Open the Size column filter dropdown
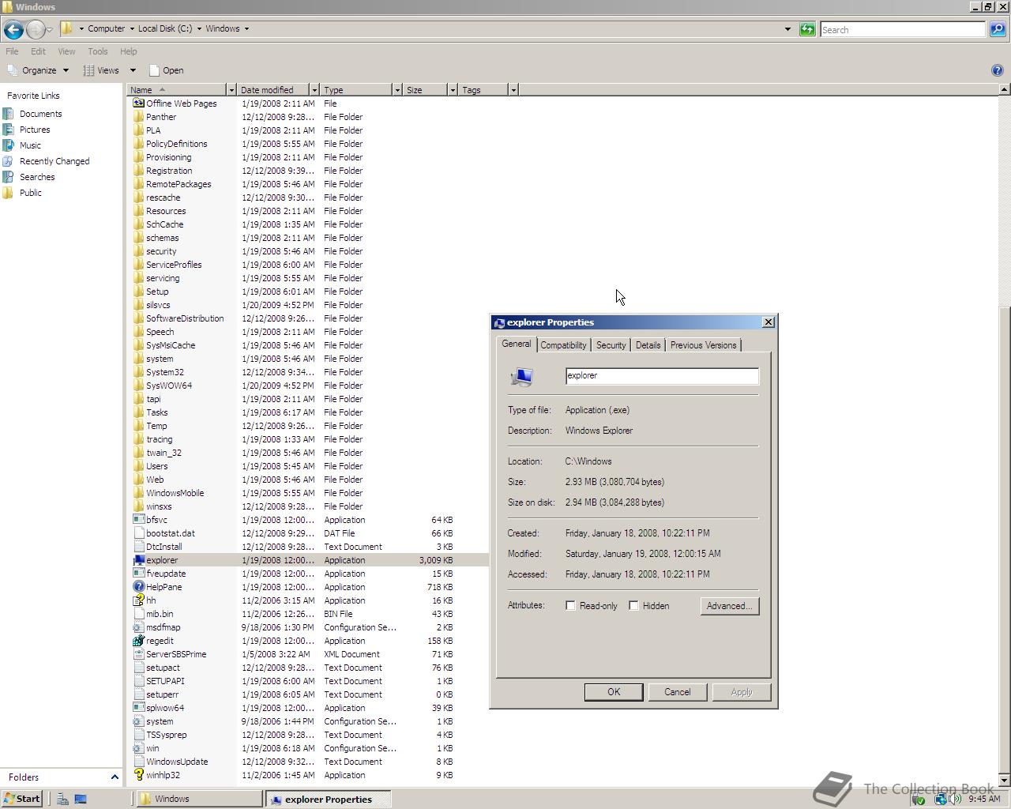This screenshot has height=809, width=1011. (453, 90)
